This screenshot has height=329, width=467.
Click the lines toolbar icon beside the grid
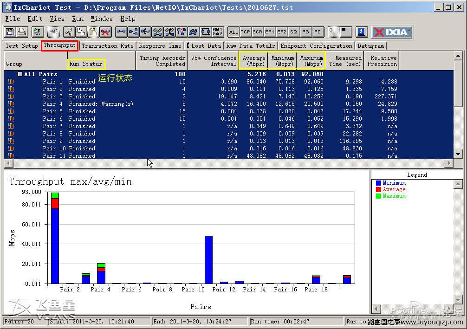click(x=346, y=32)
